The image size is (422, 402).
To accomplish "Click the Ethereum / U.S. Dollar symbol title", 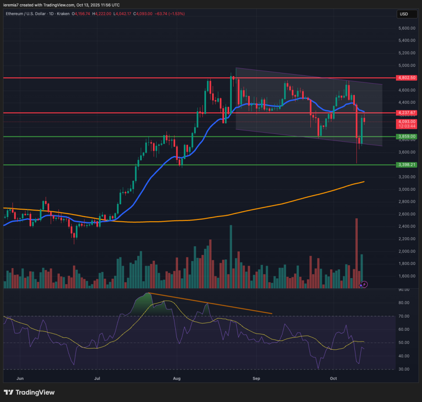I will pyautogui.click(x=26, y=14).
